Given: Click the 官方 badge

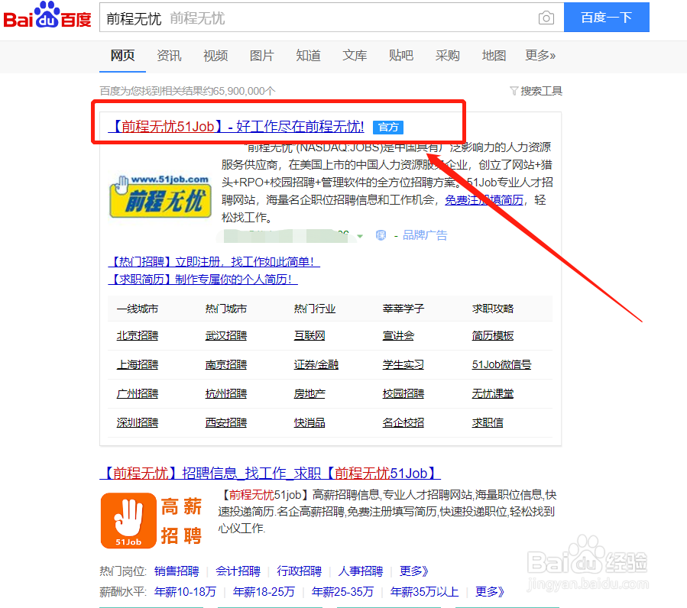Looking at the screenshot, I should (388, 128).
